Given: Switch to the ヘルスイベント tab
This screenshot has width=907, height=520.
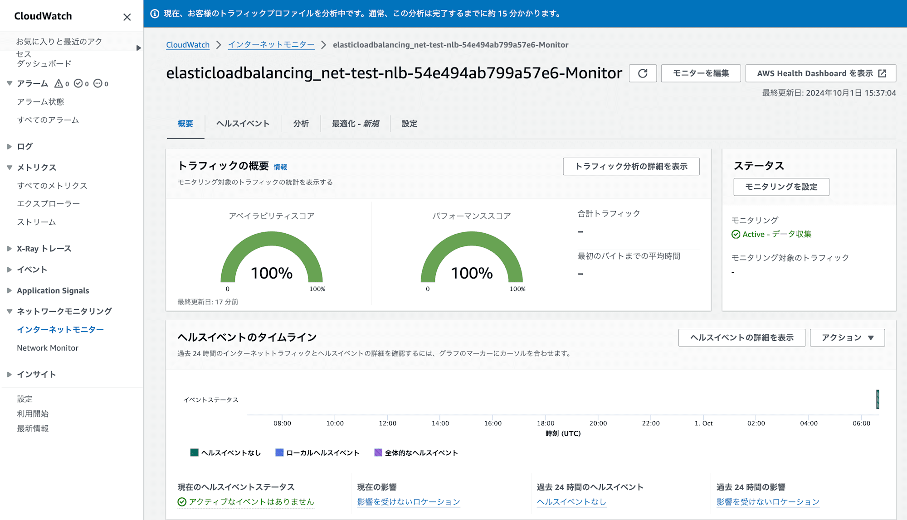Looking at the screenshot, I should point(243,124).
